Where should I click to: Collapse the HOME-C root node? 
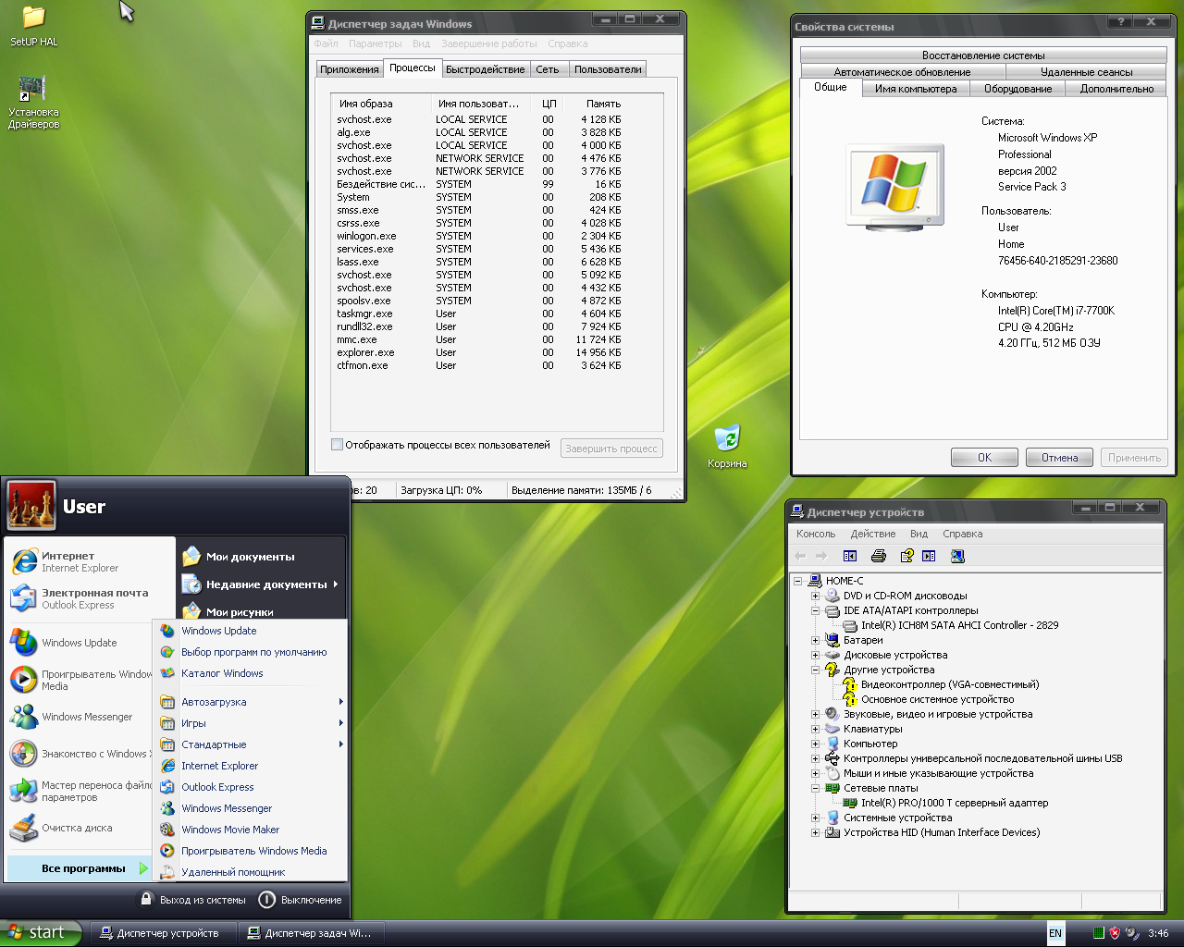797,581
